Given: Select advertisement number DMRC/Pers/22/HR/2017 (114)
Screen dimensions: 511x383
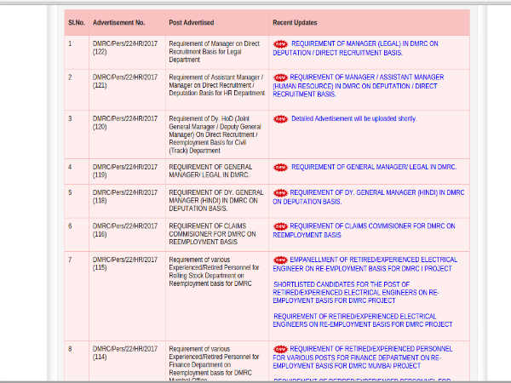Looking at the screenshot, I should point(125,352).
